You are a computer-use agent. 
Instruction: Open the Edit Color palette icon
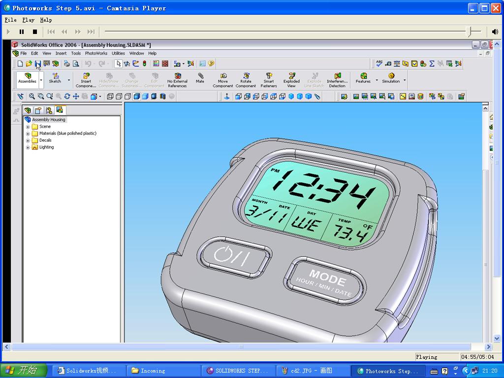pos(156,63)
